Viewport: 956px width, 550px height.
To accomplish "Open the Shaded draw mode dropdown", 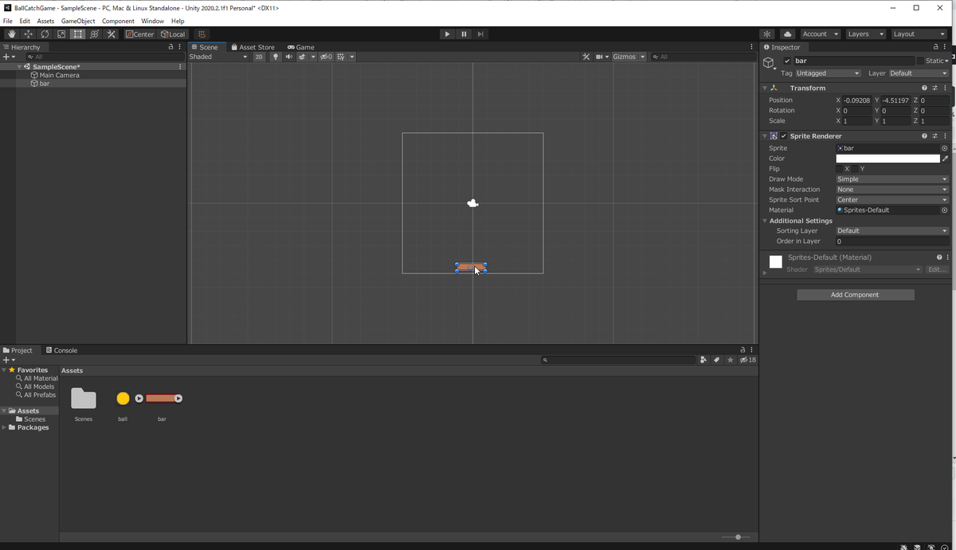I will 219,57.
